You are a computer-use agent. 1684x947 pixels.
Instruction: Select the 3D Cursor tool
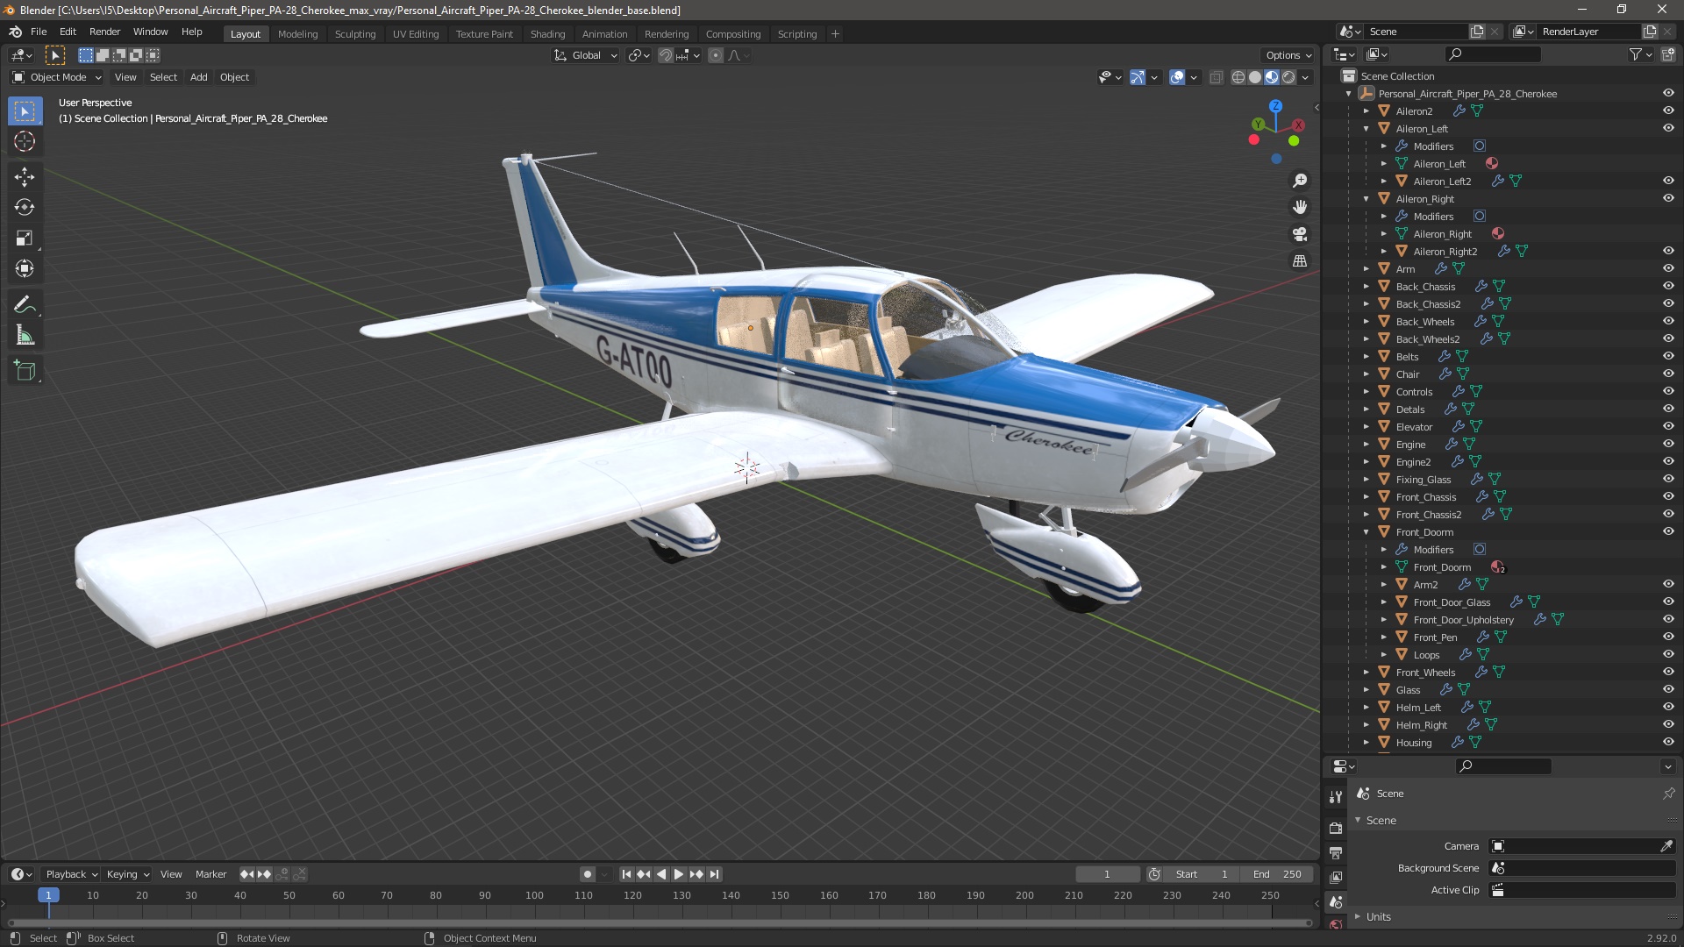(25, 141)
